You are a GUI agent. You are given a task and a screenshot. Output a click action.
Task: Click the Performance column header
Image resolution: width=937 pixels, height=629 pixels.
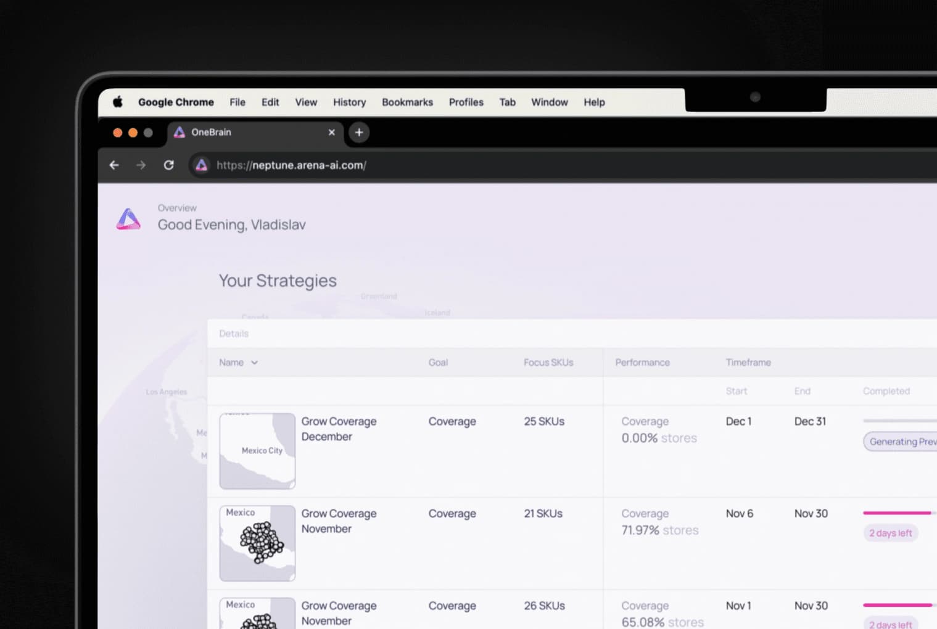point(642,363)
